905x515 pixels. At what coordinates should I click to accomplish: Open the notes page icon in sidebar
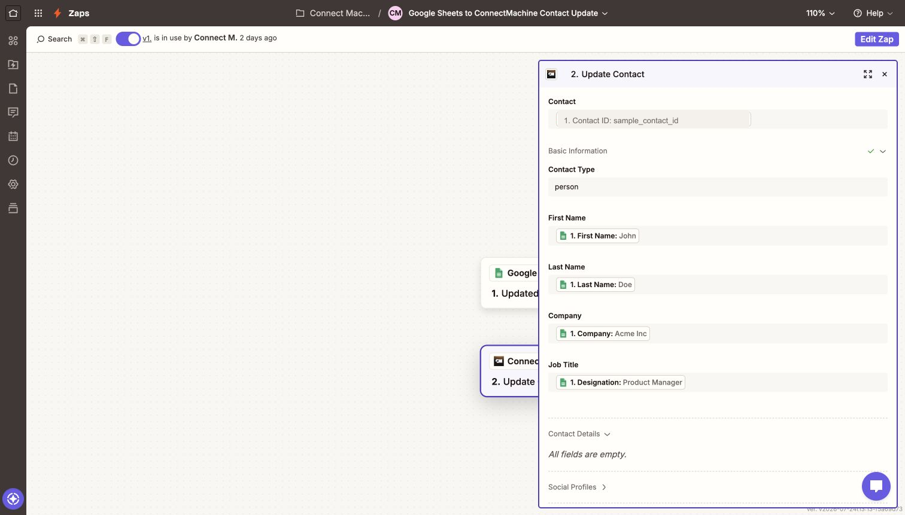13,89
